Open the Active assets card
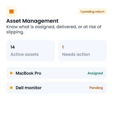This screenshot has width=113, height=116. [x=31, y=51]
